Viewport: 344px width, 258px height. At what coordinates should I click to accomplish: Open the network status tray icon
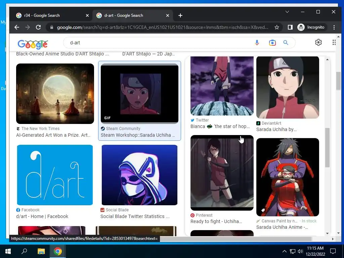[x=293, y=251]
